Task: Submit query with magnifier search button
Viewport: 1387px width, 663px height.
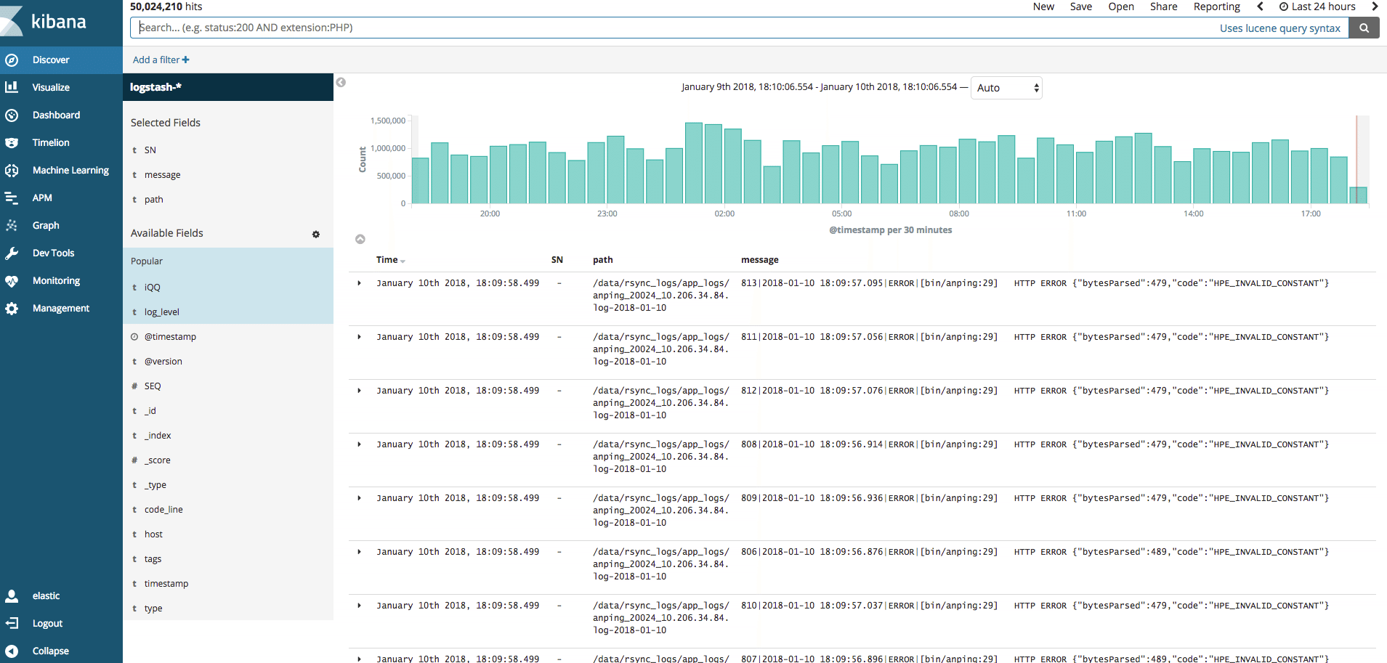Action: [x=1364, y=28]
